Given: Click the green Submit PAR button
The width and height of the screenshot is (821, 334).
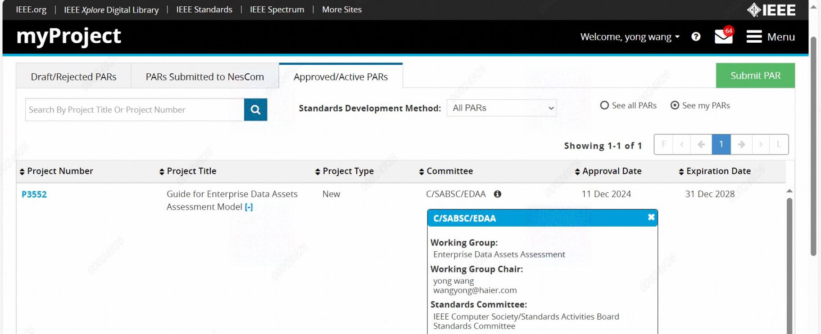Looking at the screenshot, I should [x=755, y=76].
